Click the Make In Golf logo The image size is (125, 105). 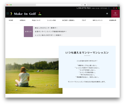tap(26, 14)
